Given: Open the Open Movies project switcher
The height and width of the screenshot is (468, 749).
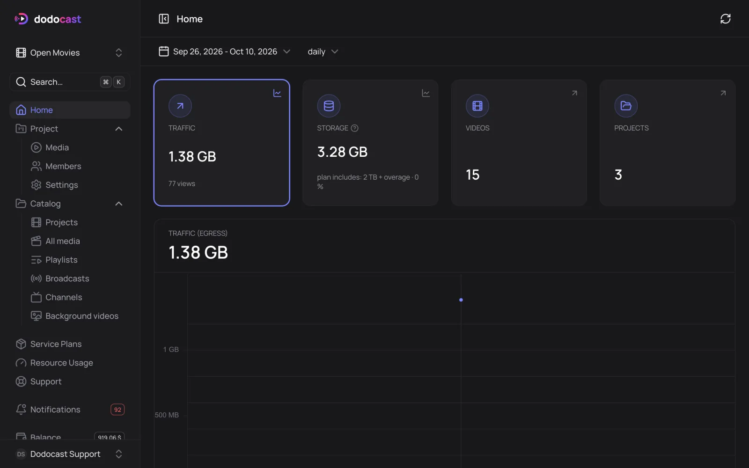Looking at the screenshot, I should (x=70, y=52).
